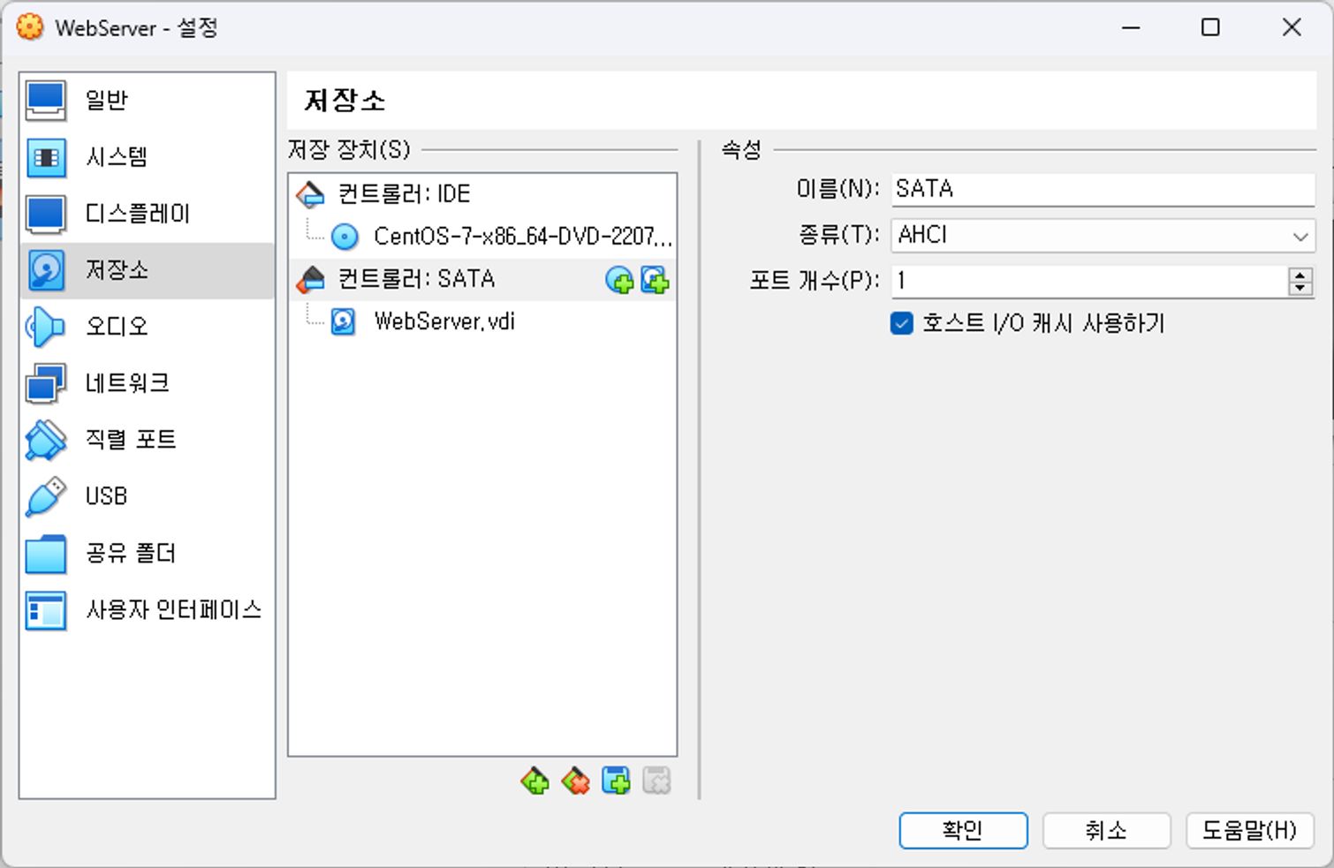This screenshot has height=868, width=1334.
Task: Click the 이름(N) field containing SATA
Action: point(1103,189)
